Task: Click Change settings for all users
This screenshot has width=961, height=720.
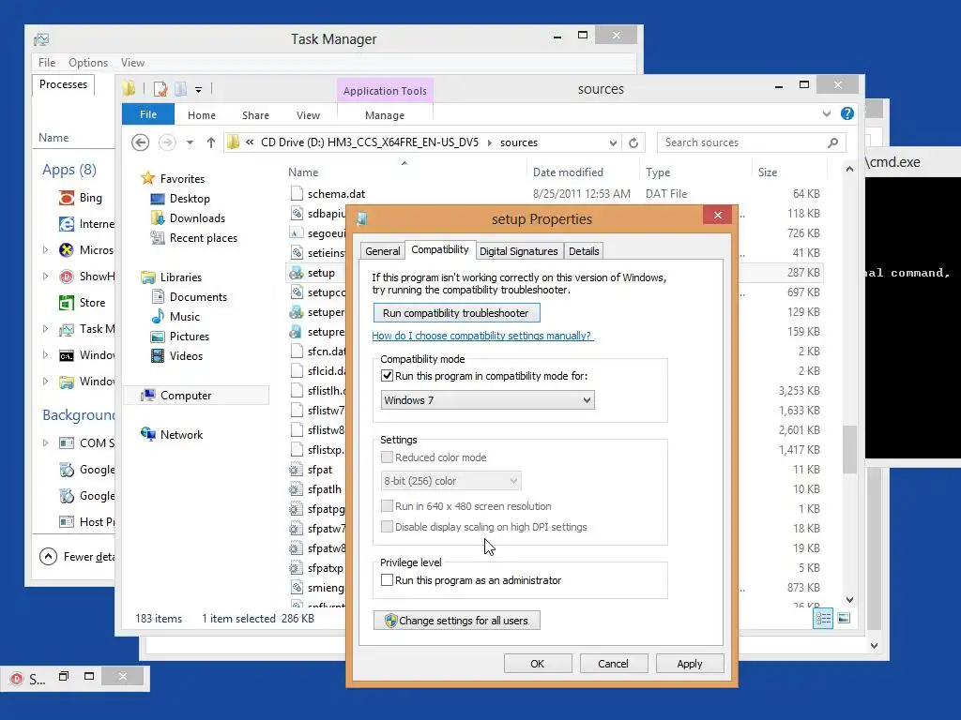Action: point(457,621)
